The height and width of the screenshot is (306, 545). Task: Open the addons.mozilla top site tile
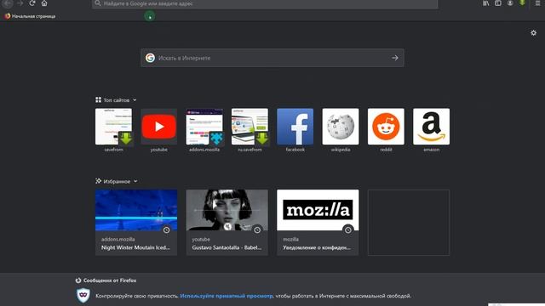click(x=204, y=130)
